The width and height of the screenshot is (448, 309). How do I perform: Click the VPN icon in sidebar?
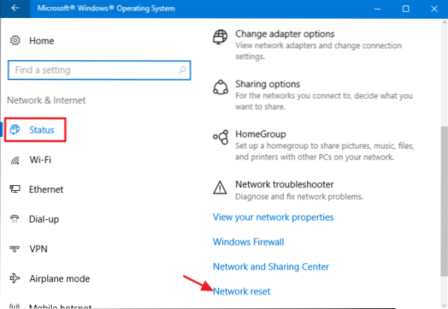pyautogui.click(x=15, y=247)
